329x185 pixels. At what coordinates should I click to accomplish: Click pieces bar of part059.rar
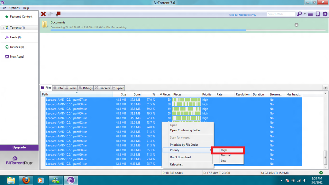[186, 109]
